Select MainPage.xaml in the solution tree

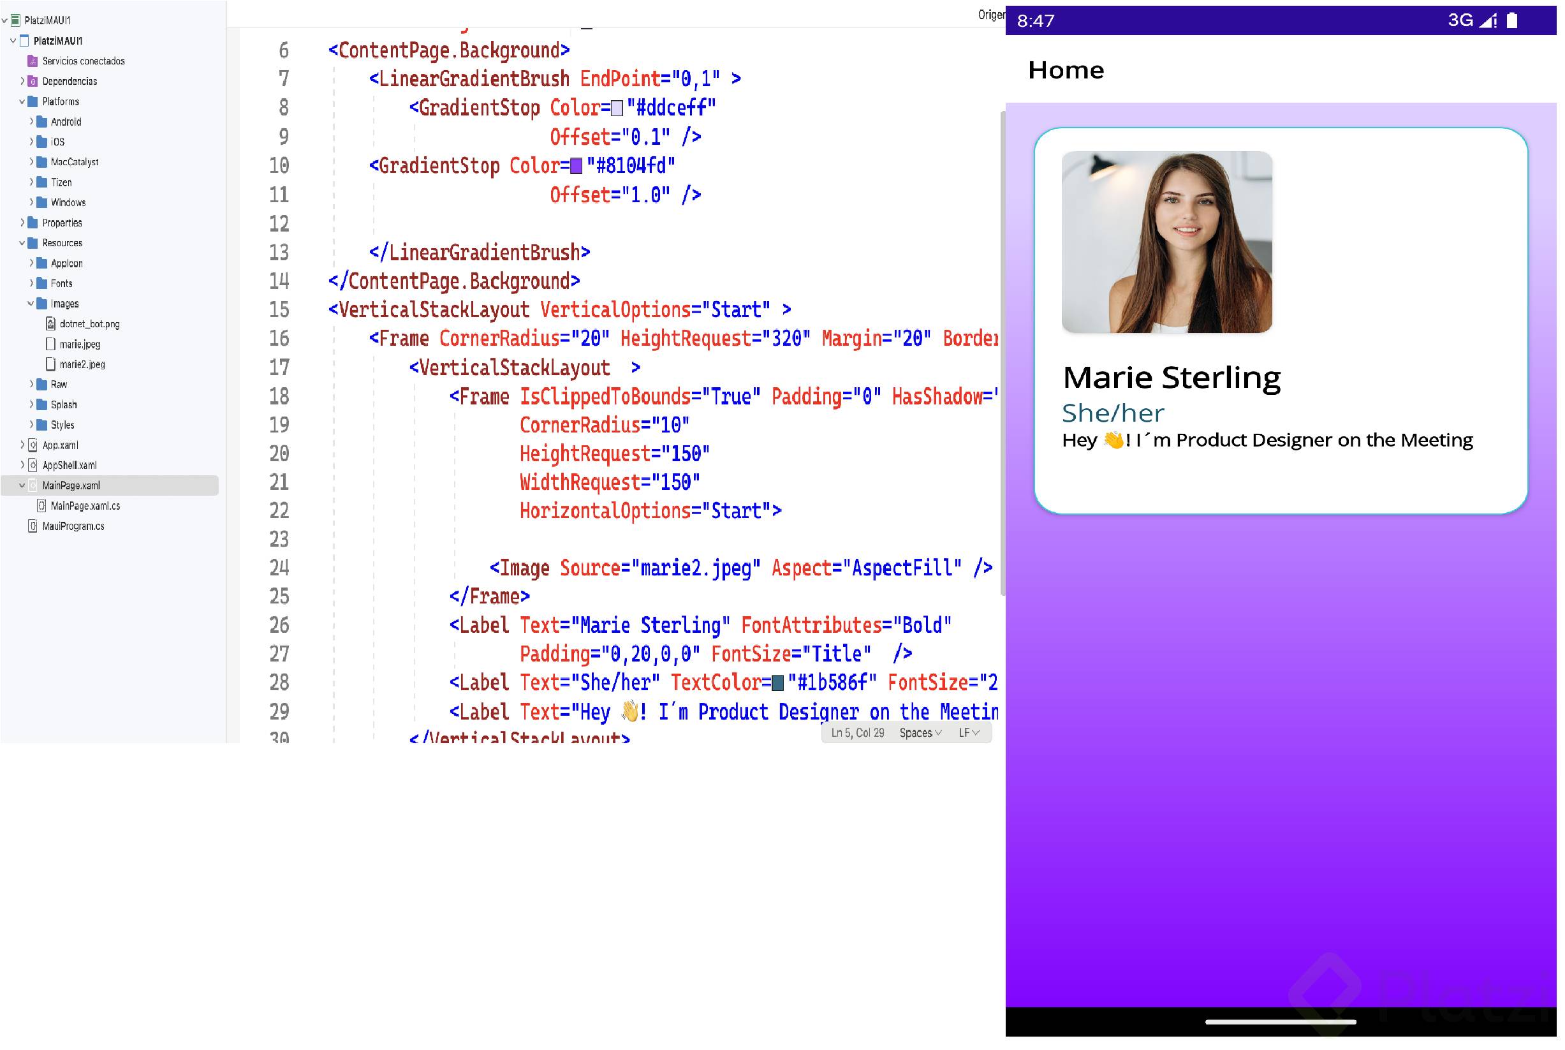(71, 485)
